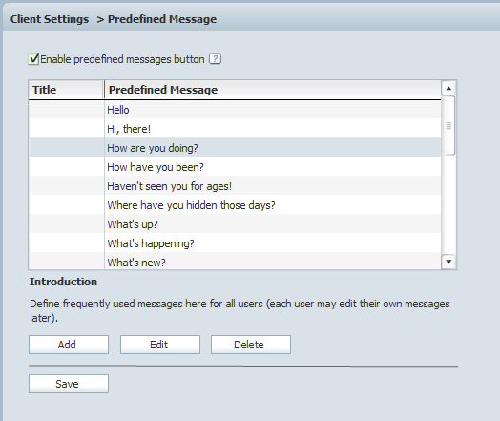Image resolution: width=500 pixels, height=421 pixels.
Task: Select "What's happening?" message row
Action: 235,243
